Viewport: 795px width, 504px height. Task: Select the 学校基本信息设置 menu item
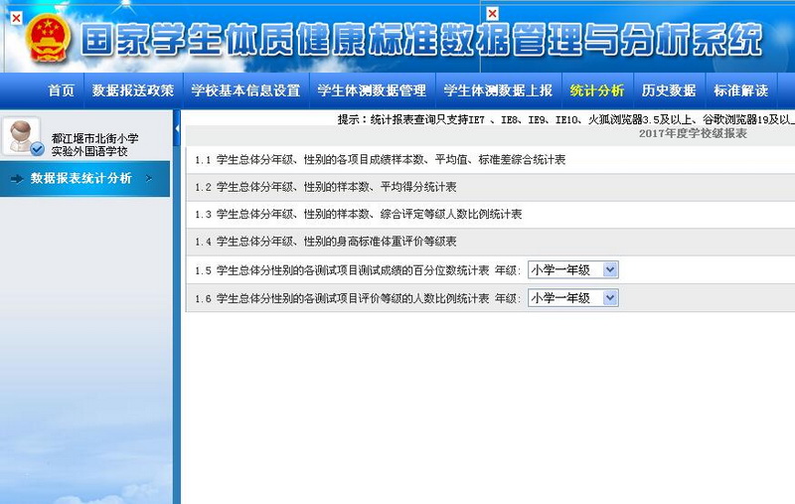click(x=245, y=90)
